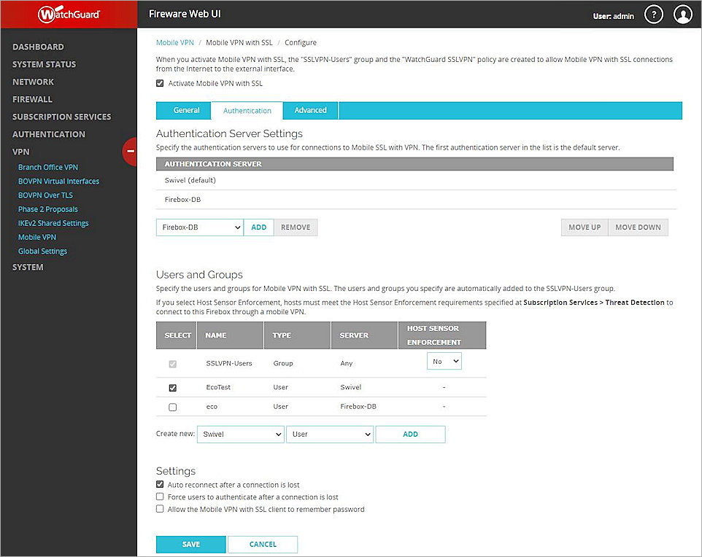
Task: Open the help question-mark icon
Action: click(x=653, y=14)
